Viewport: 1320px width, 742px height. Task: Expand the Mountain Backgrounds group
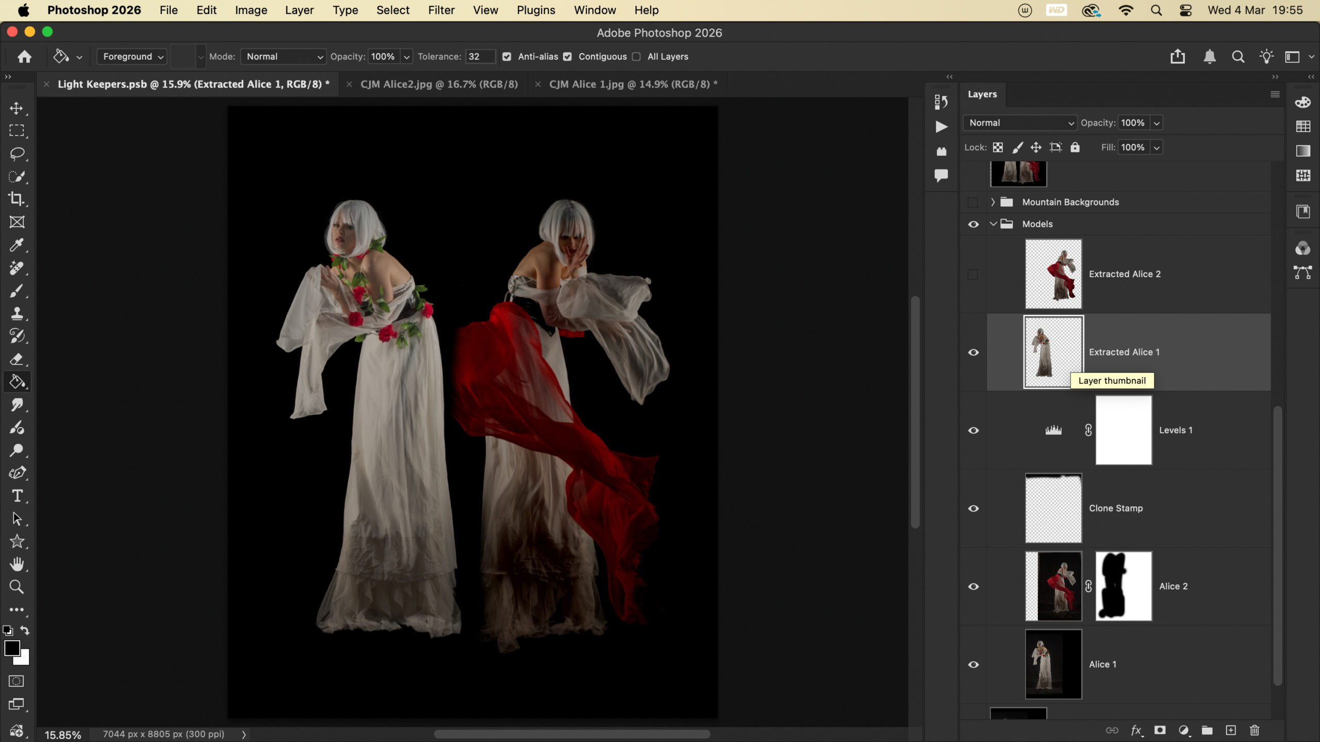[993, 202]
